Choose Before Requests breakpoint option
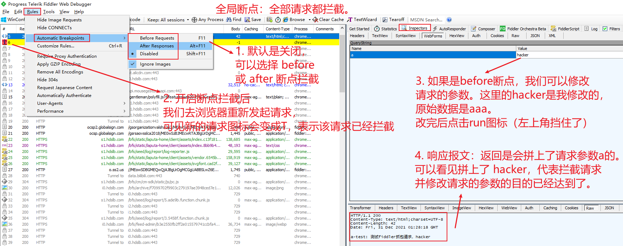The image size is (623, 246). 157,38
